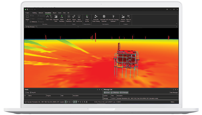Viewport: 202px width, 115px height.
Task: Click Stop All in Tasks panel
Action: coord(33,93)
